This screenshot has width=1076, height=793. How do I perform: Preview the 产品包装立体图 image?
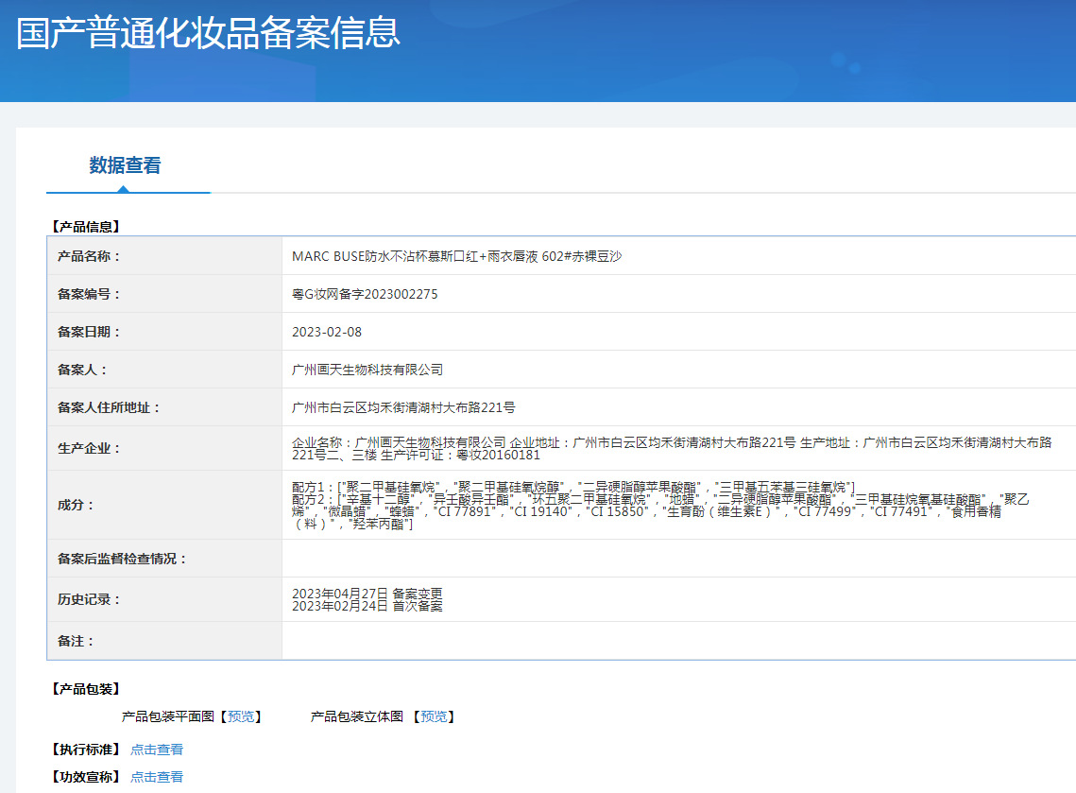(x=434, y=716)
